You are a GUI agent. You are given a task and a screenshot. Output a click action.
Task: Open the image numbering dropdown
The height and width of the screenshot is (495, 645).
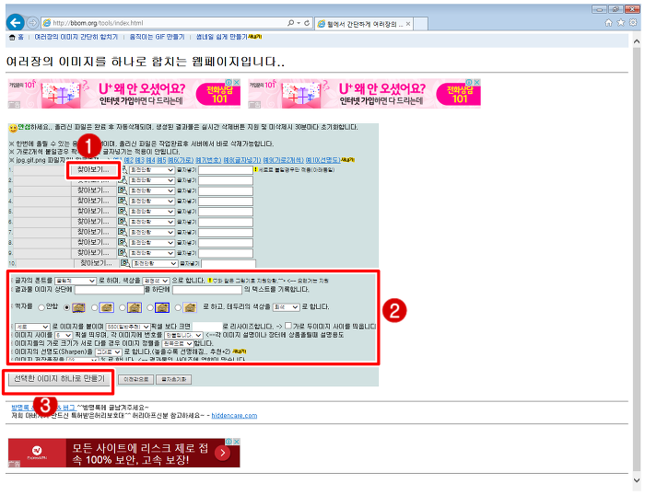(183, 336)
